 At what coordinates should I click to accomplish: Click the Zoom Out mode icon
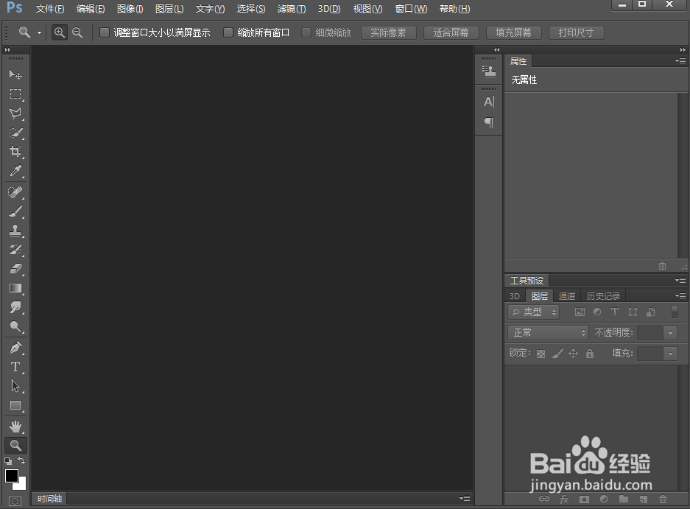77,32
